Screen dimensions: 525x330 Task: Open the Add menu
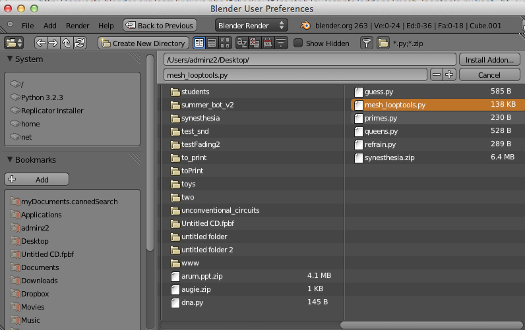pos(50,26)
